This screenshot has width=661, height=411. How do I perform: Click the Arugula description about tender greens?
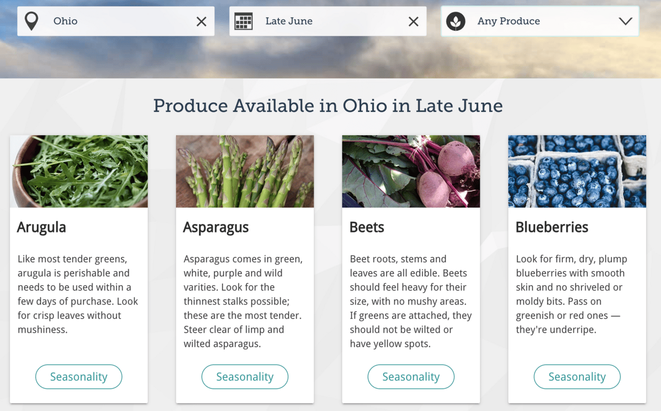click(78, 294)
